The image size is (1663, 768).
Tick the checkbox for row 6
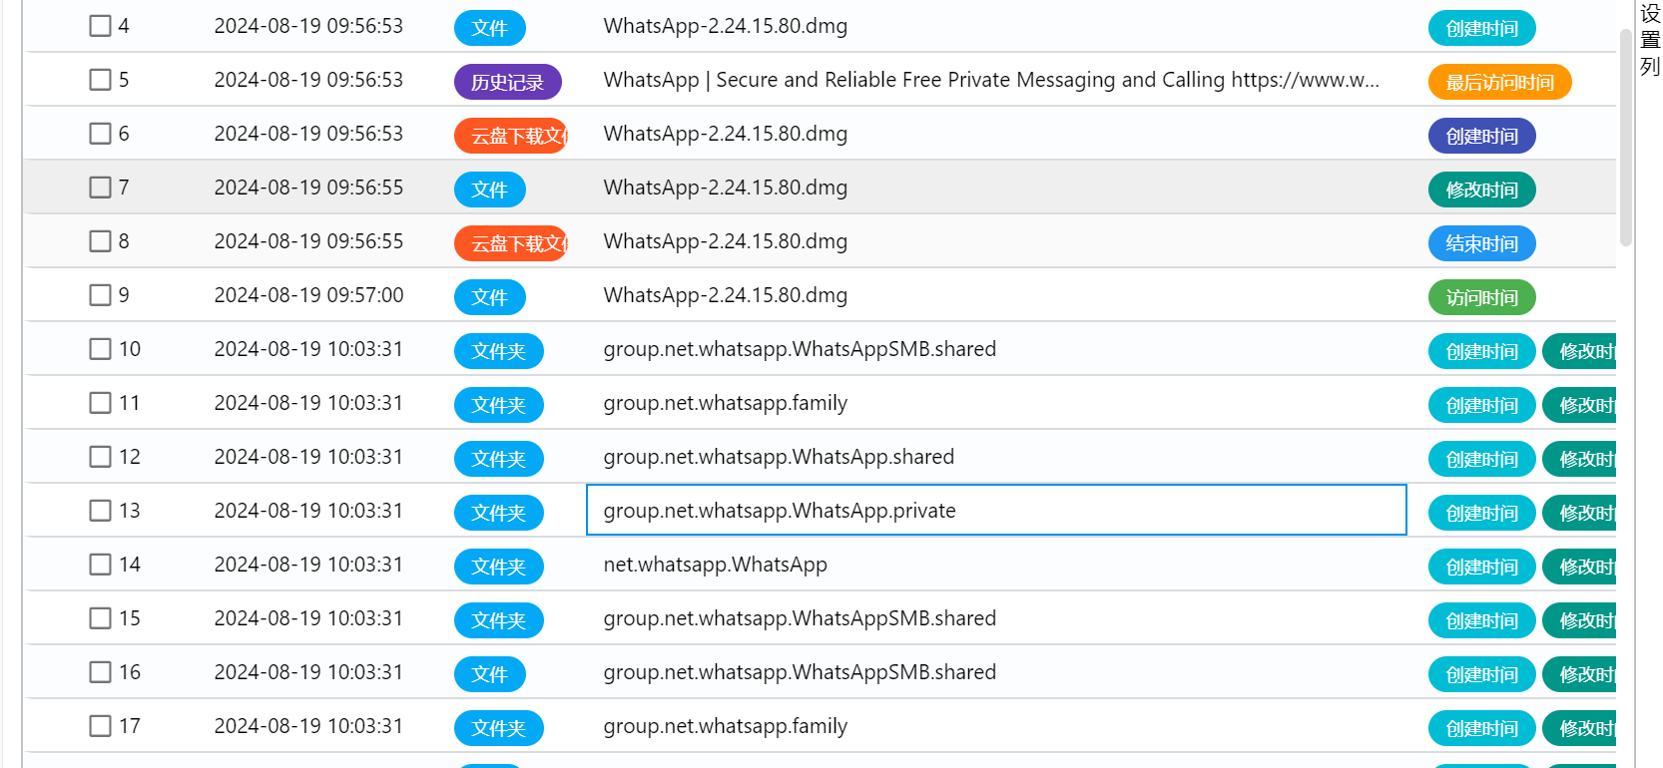click(100, 134)
